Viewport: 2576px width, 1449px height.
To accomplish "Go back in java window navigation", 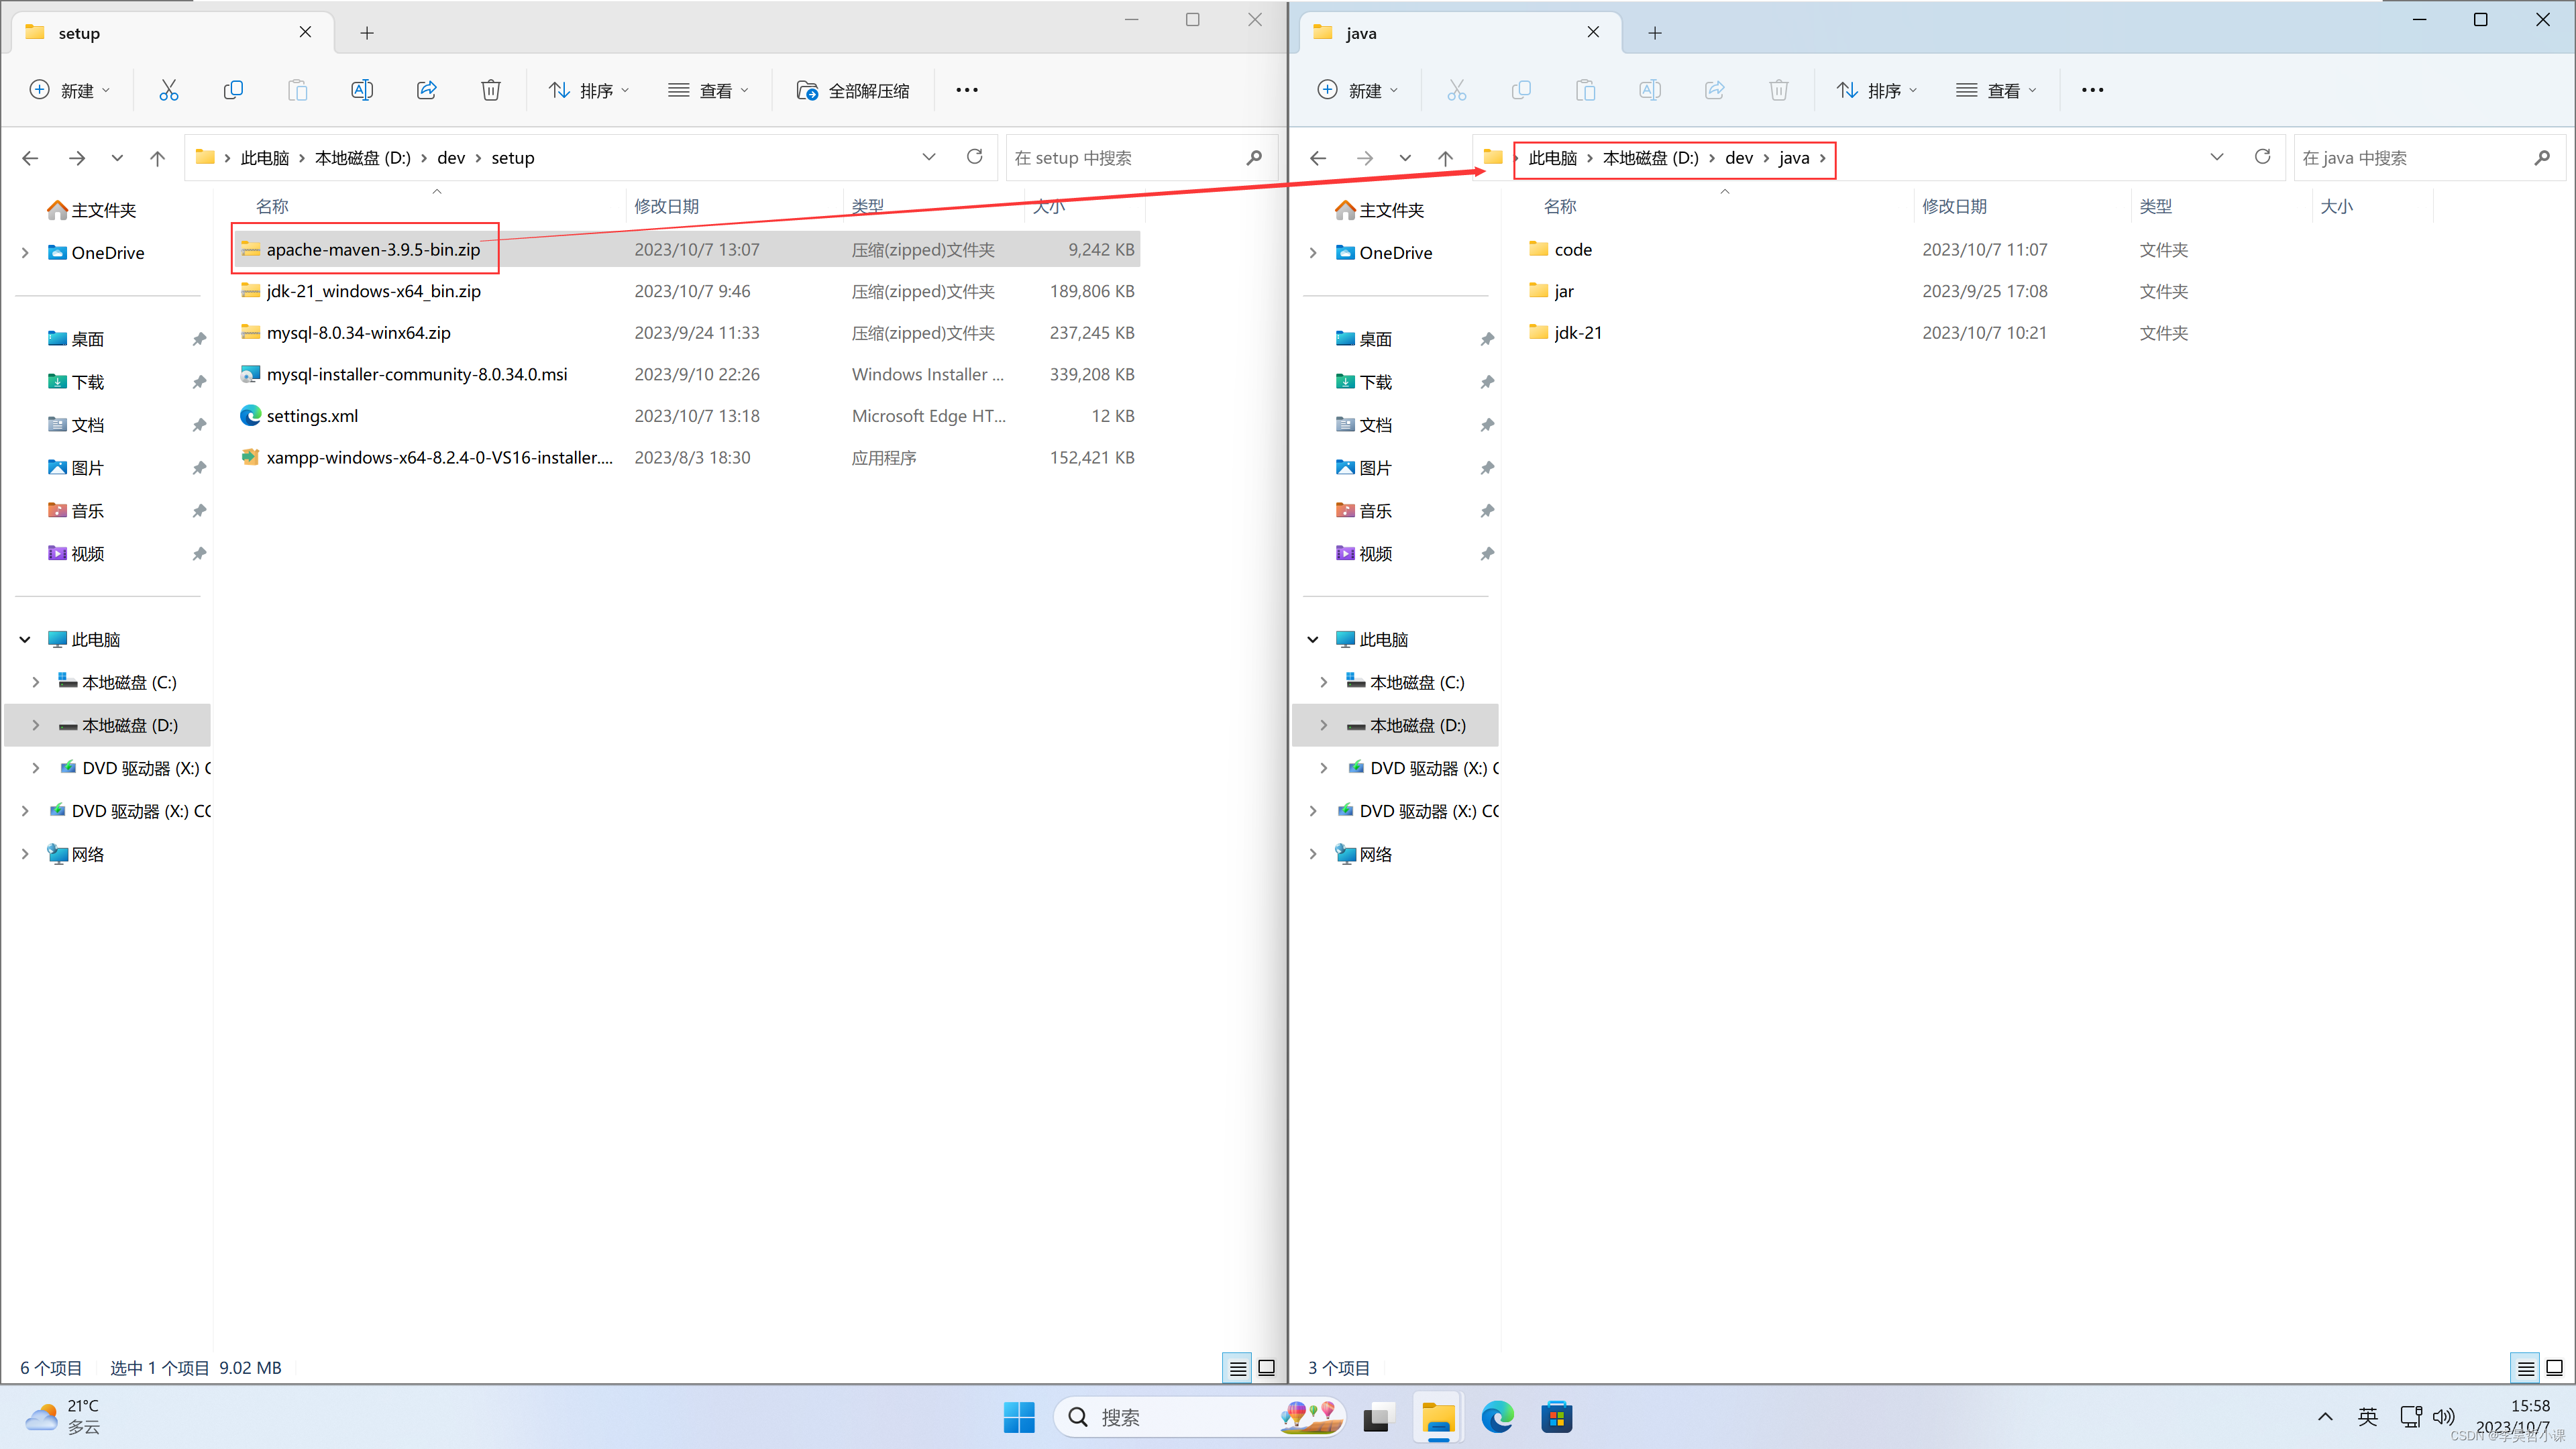I will click(1318, 158).
